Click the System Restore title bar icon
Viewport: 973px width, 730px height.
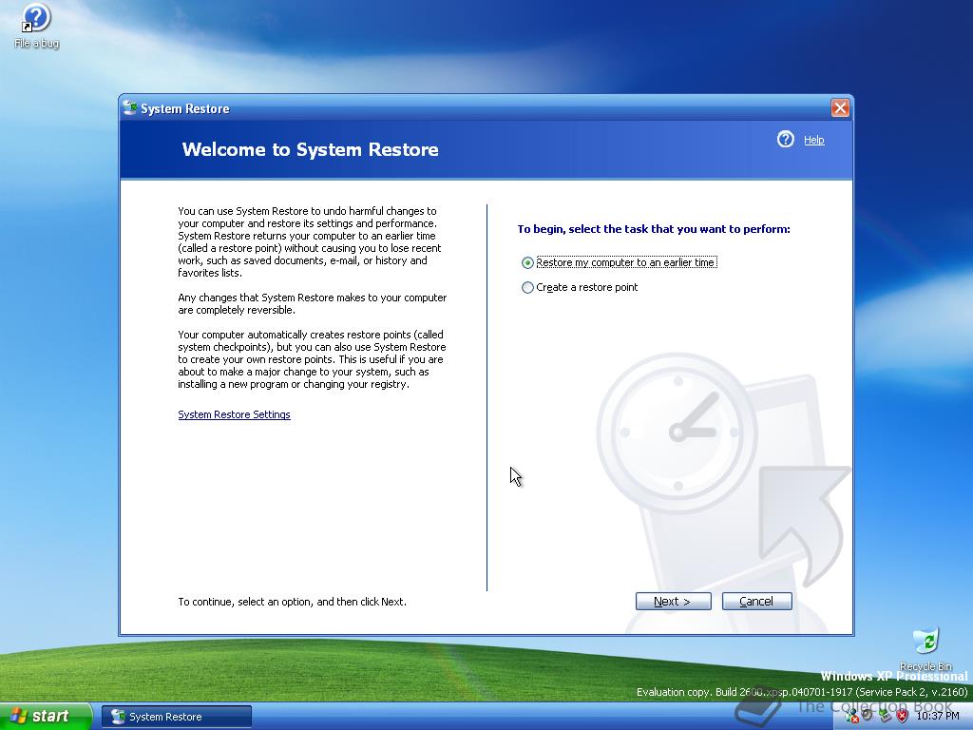click(130, 108)
